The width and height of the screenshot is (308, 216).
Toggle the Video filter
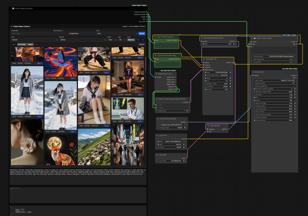(x=14, y=44)
